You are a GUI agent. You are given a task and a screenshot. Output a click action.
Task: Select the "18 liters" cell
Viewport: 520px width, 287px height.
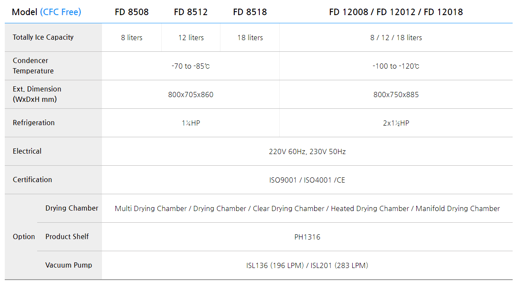(x=250, y=38)
